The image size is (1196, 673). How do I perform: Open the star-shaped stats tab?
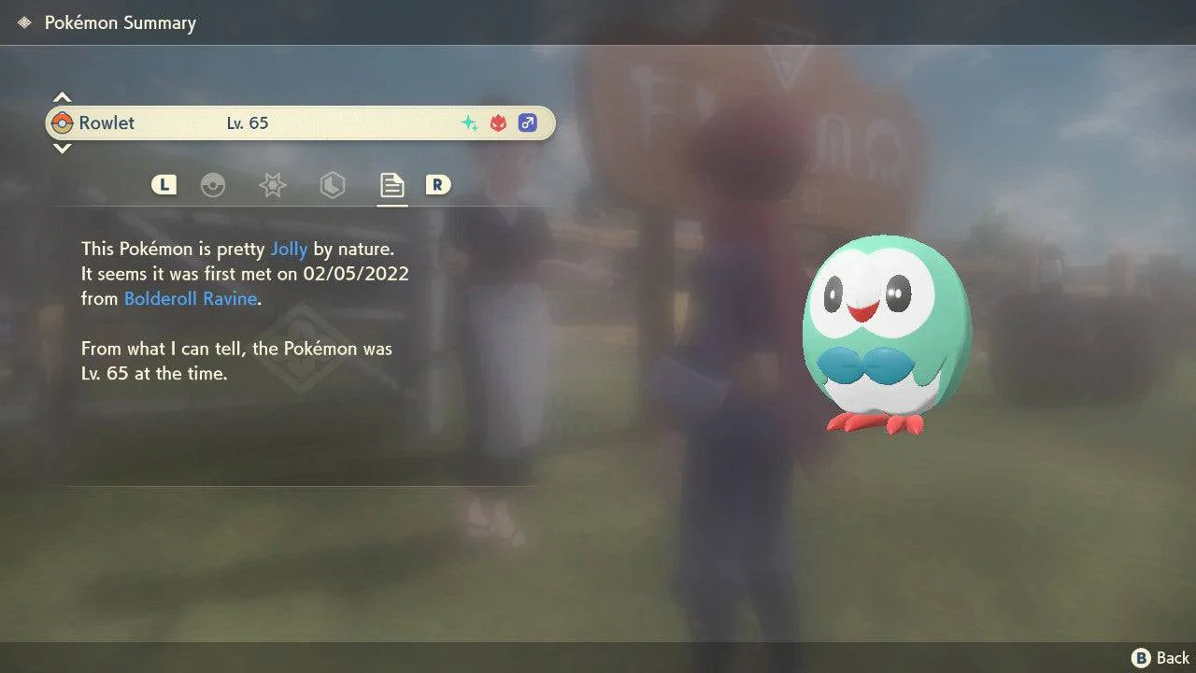point(272,185)
